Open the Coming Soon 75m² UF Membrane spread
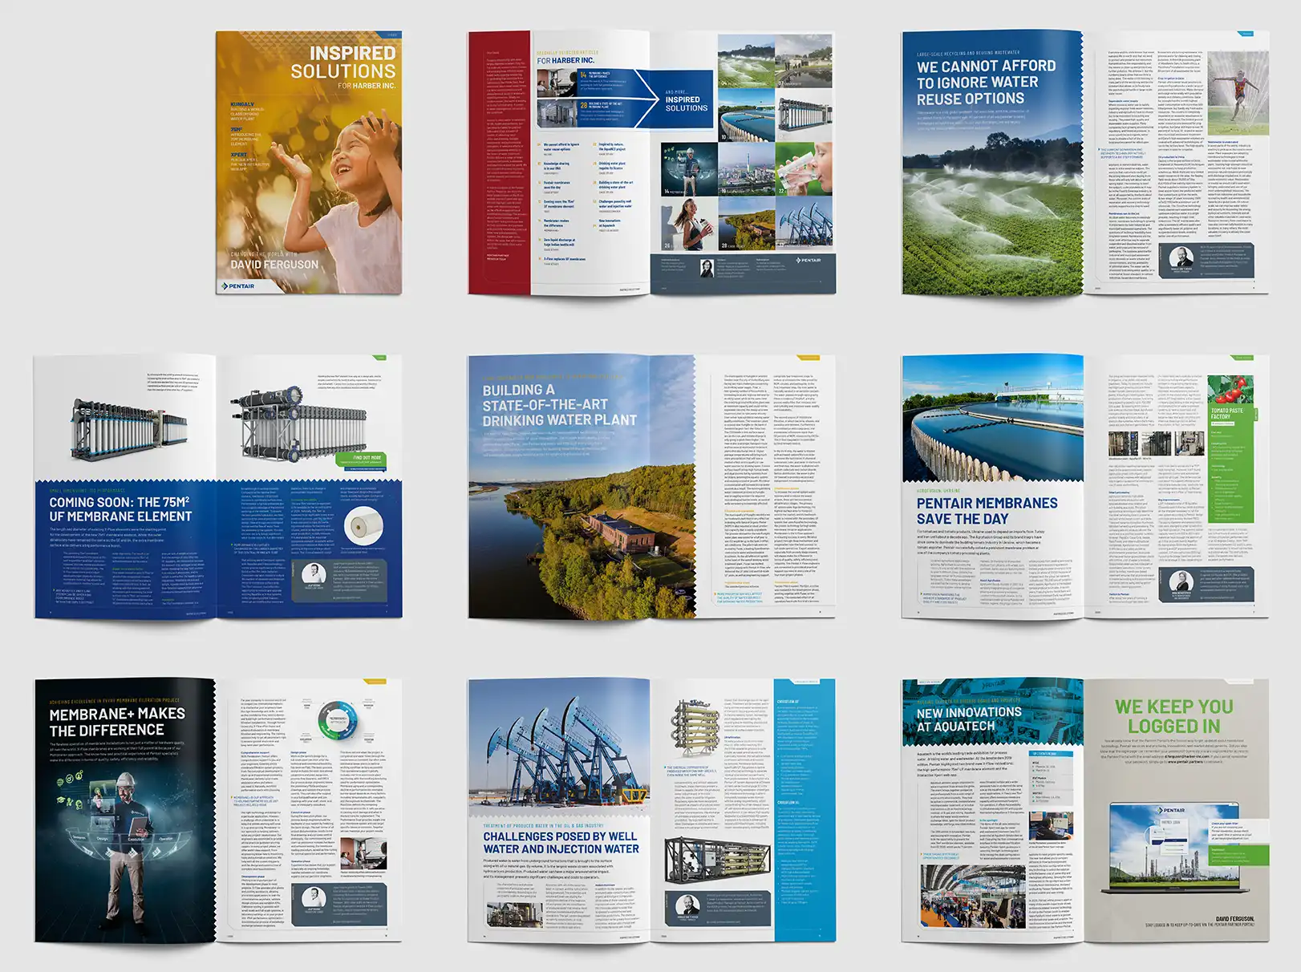This screenshot has height=972, width=1301. pos(217,487)
